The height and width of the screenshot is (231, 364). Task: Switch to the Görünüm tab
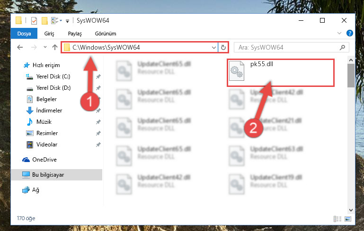(106, 34)
